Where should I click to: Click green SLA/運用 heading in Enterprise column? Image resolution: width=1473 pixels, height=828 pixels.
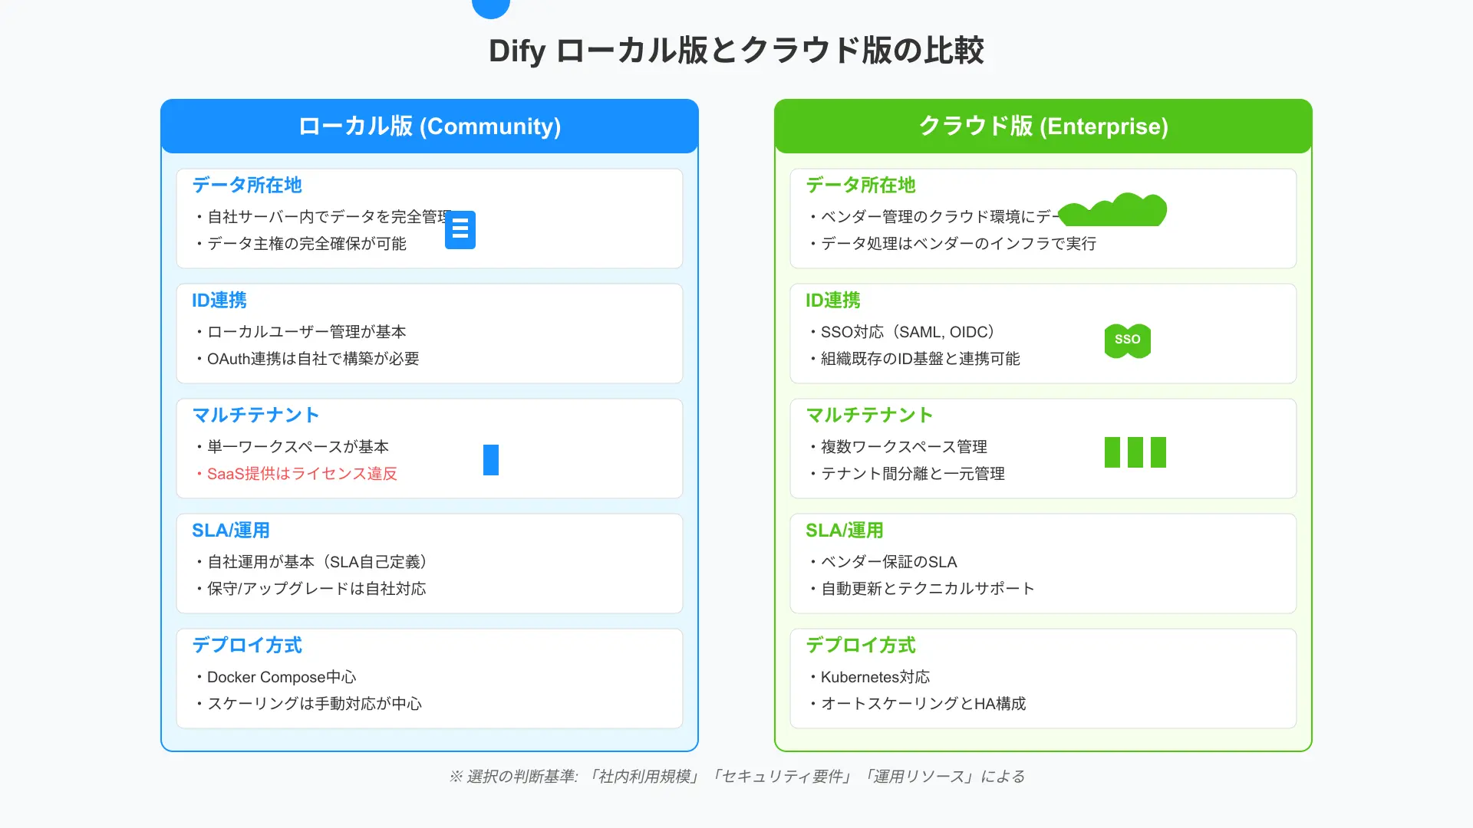click(845, 530)
